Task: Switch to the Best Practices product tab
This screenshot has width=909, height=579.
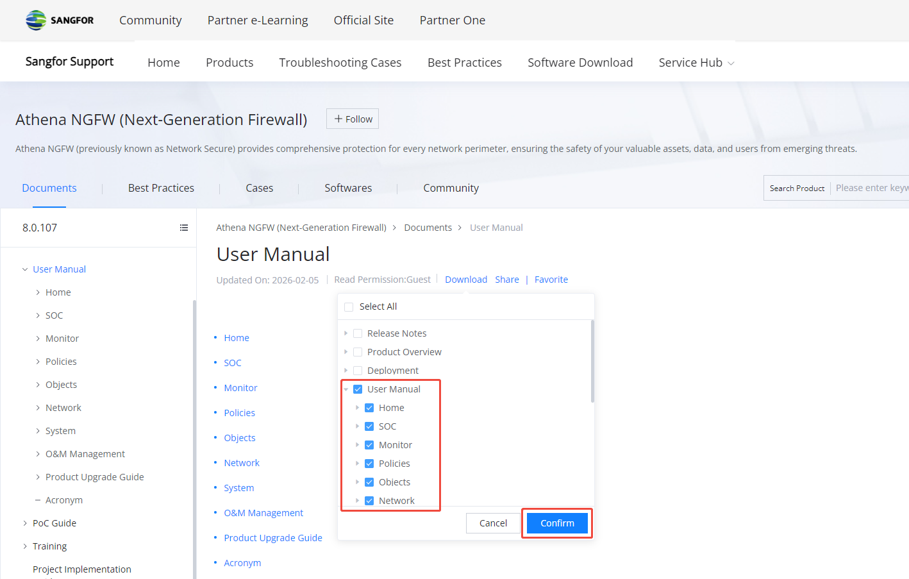Action: click(x=161, y=188)
